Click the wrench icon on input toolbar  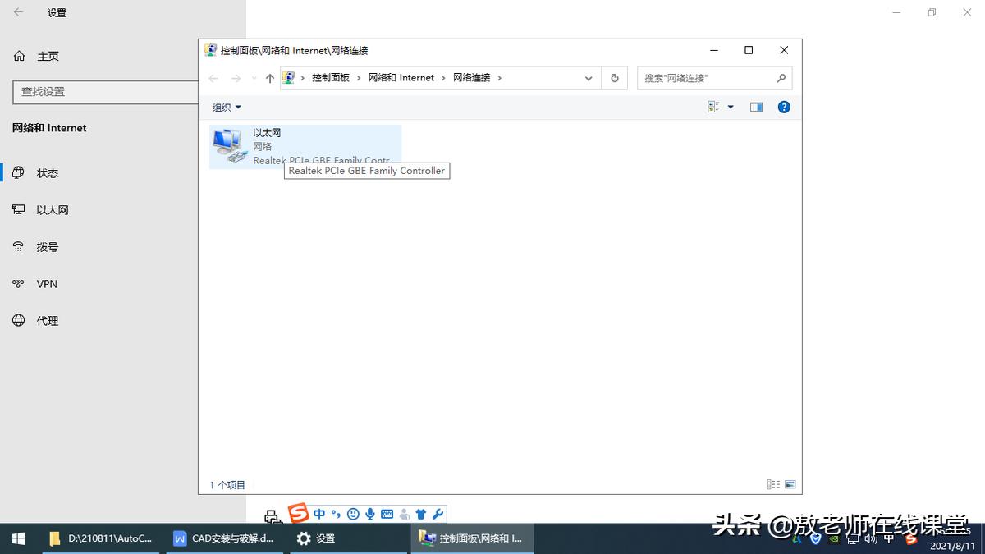[x=438, y=515]
